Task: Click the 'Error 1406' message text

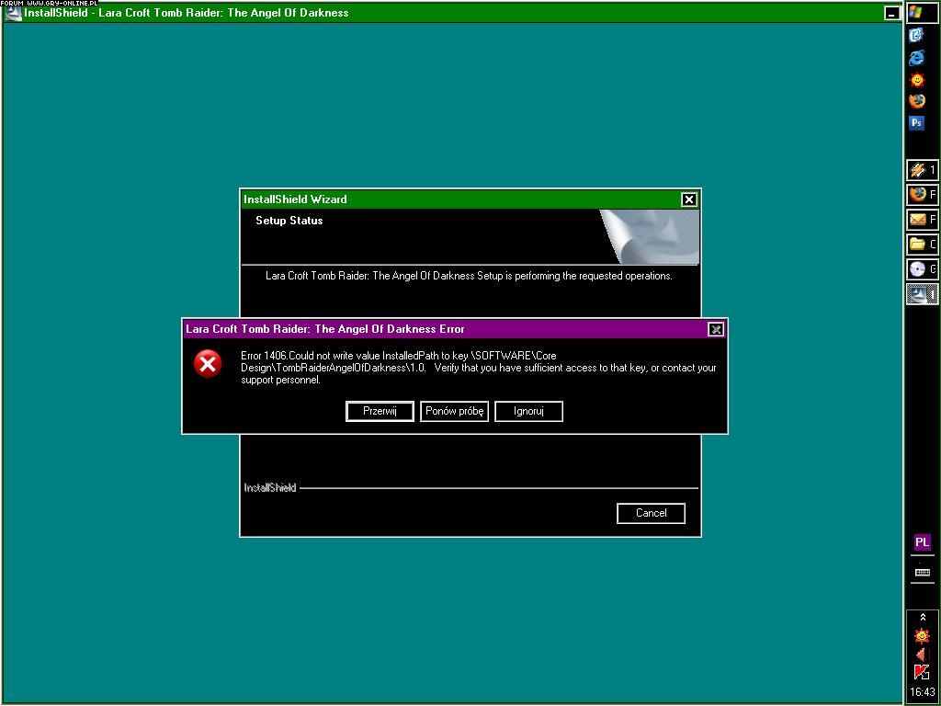Action: [478, 368]
